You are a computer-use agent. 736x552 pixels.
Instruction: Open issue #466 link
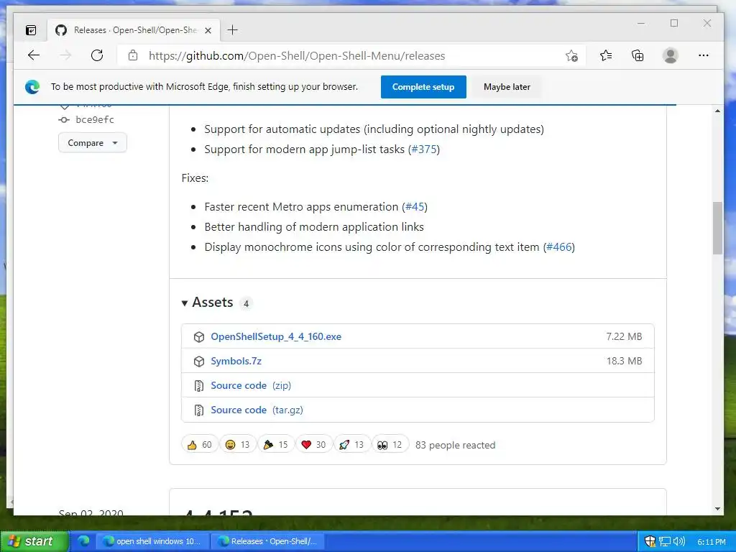[558, 247]
